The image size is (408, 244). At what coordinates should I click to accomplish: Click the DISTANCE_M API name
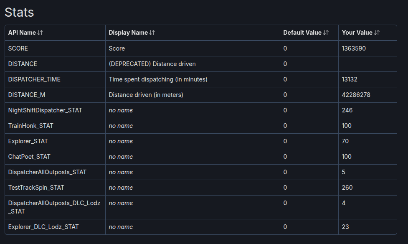coord(27,95)
